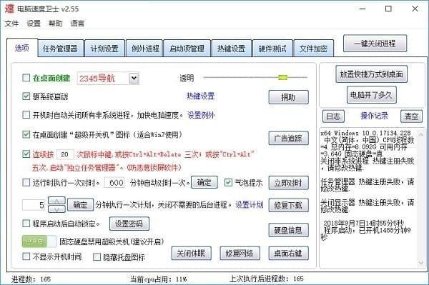The height and width of the screenshot is (285, 429).
Task: Click the 任务管理器 热键注册失败 log entry
Action: click(x=368, y=185)
